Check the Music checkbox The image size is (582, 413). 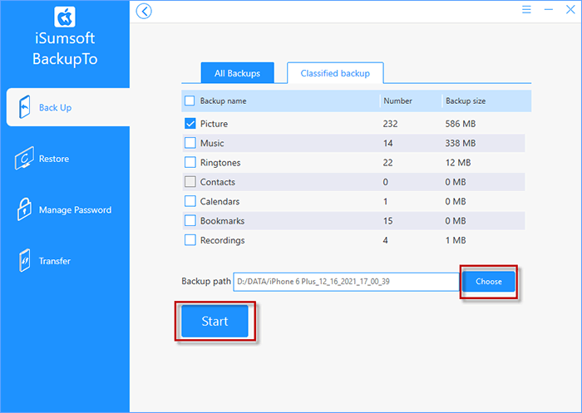[x=190, y=143]
